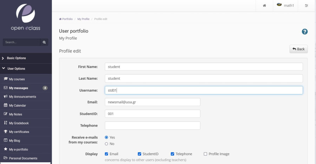The image size is (316, 164).
Task: Expand the Basic Options section
Action: tap(26, 58)
